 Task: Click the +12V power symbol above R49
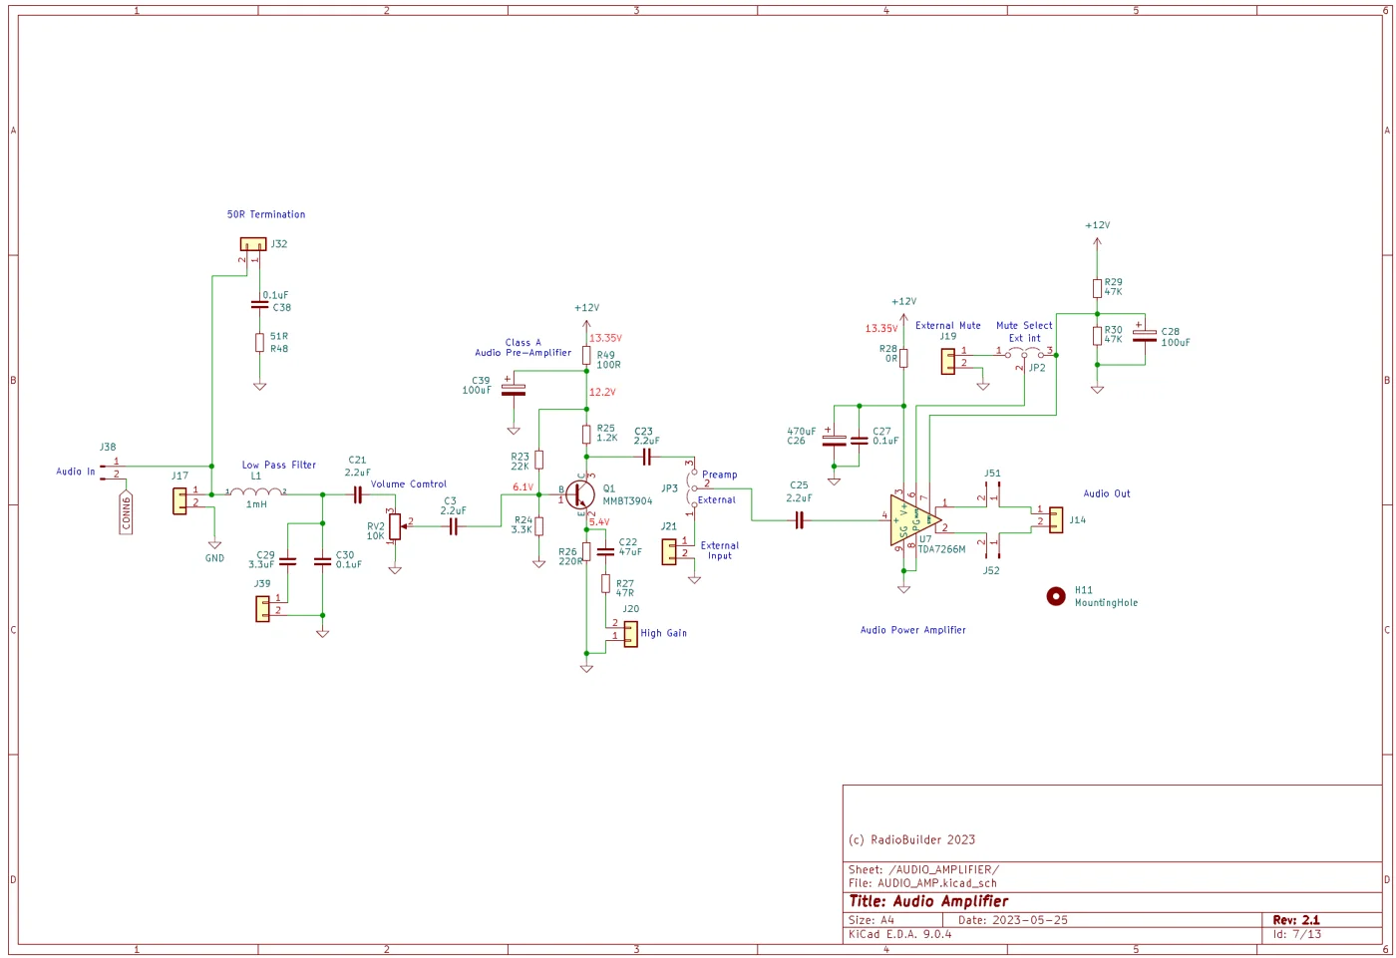(586, 317)
